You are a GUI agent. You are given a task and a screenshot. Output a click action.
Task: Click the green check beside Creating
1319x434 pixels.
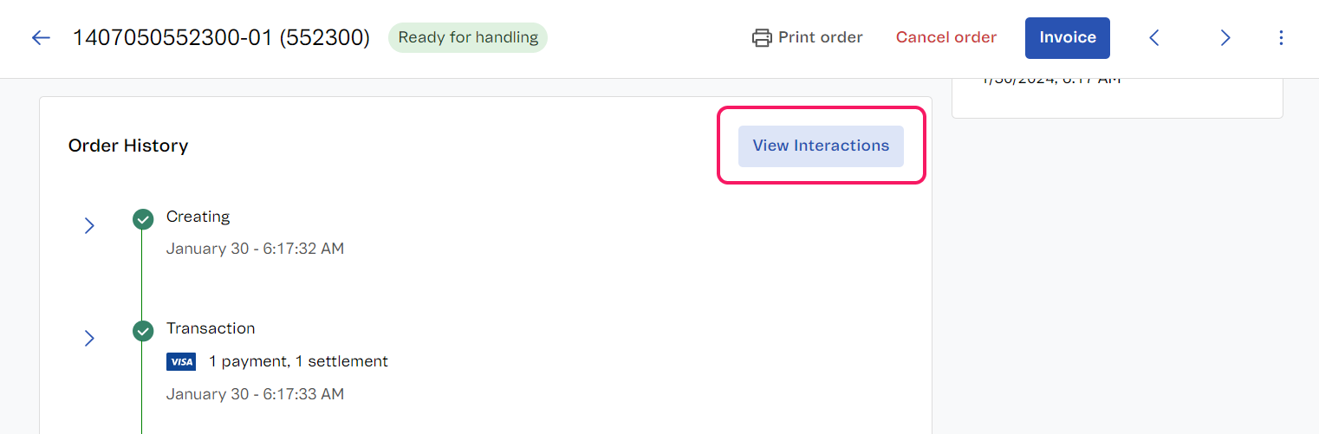[143, 219]
